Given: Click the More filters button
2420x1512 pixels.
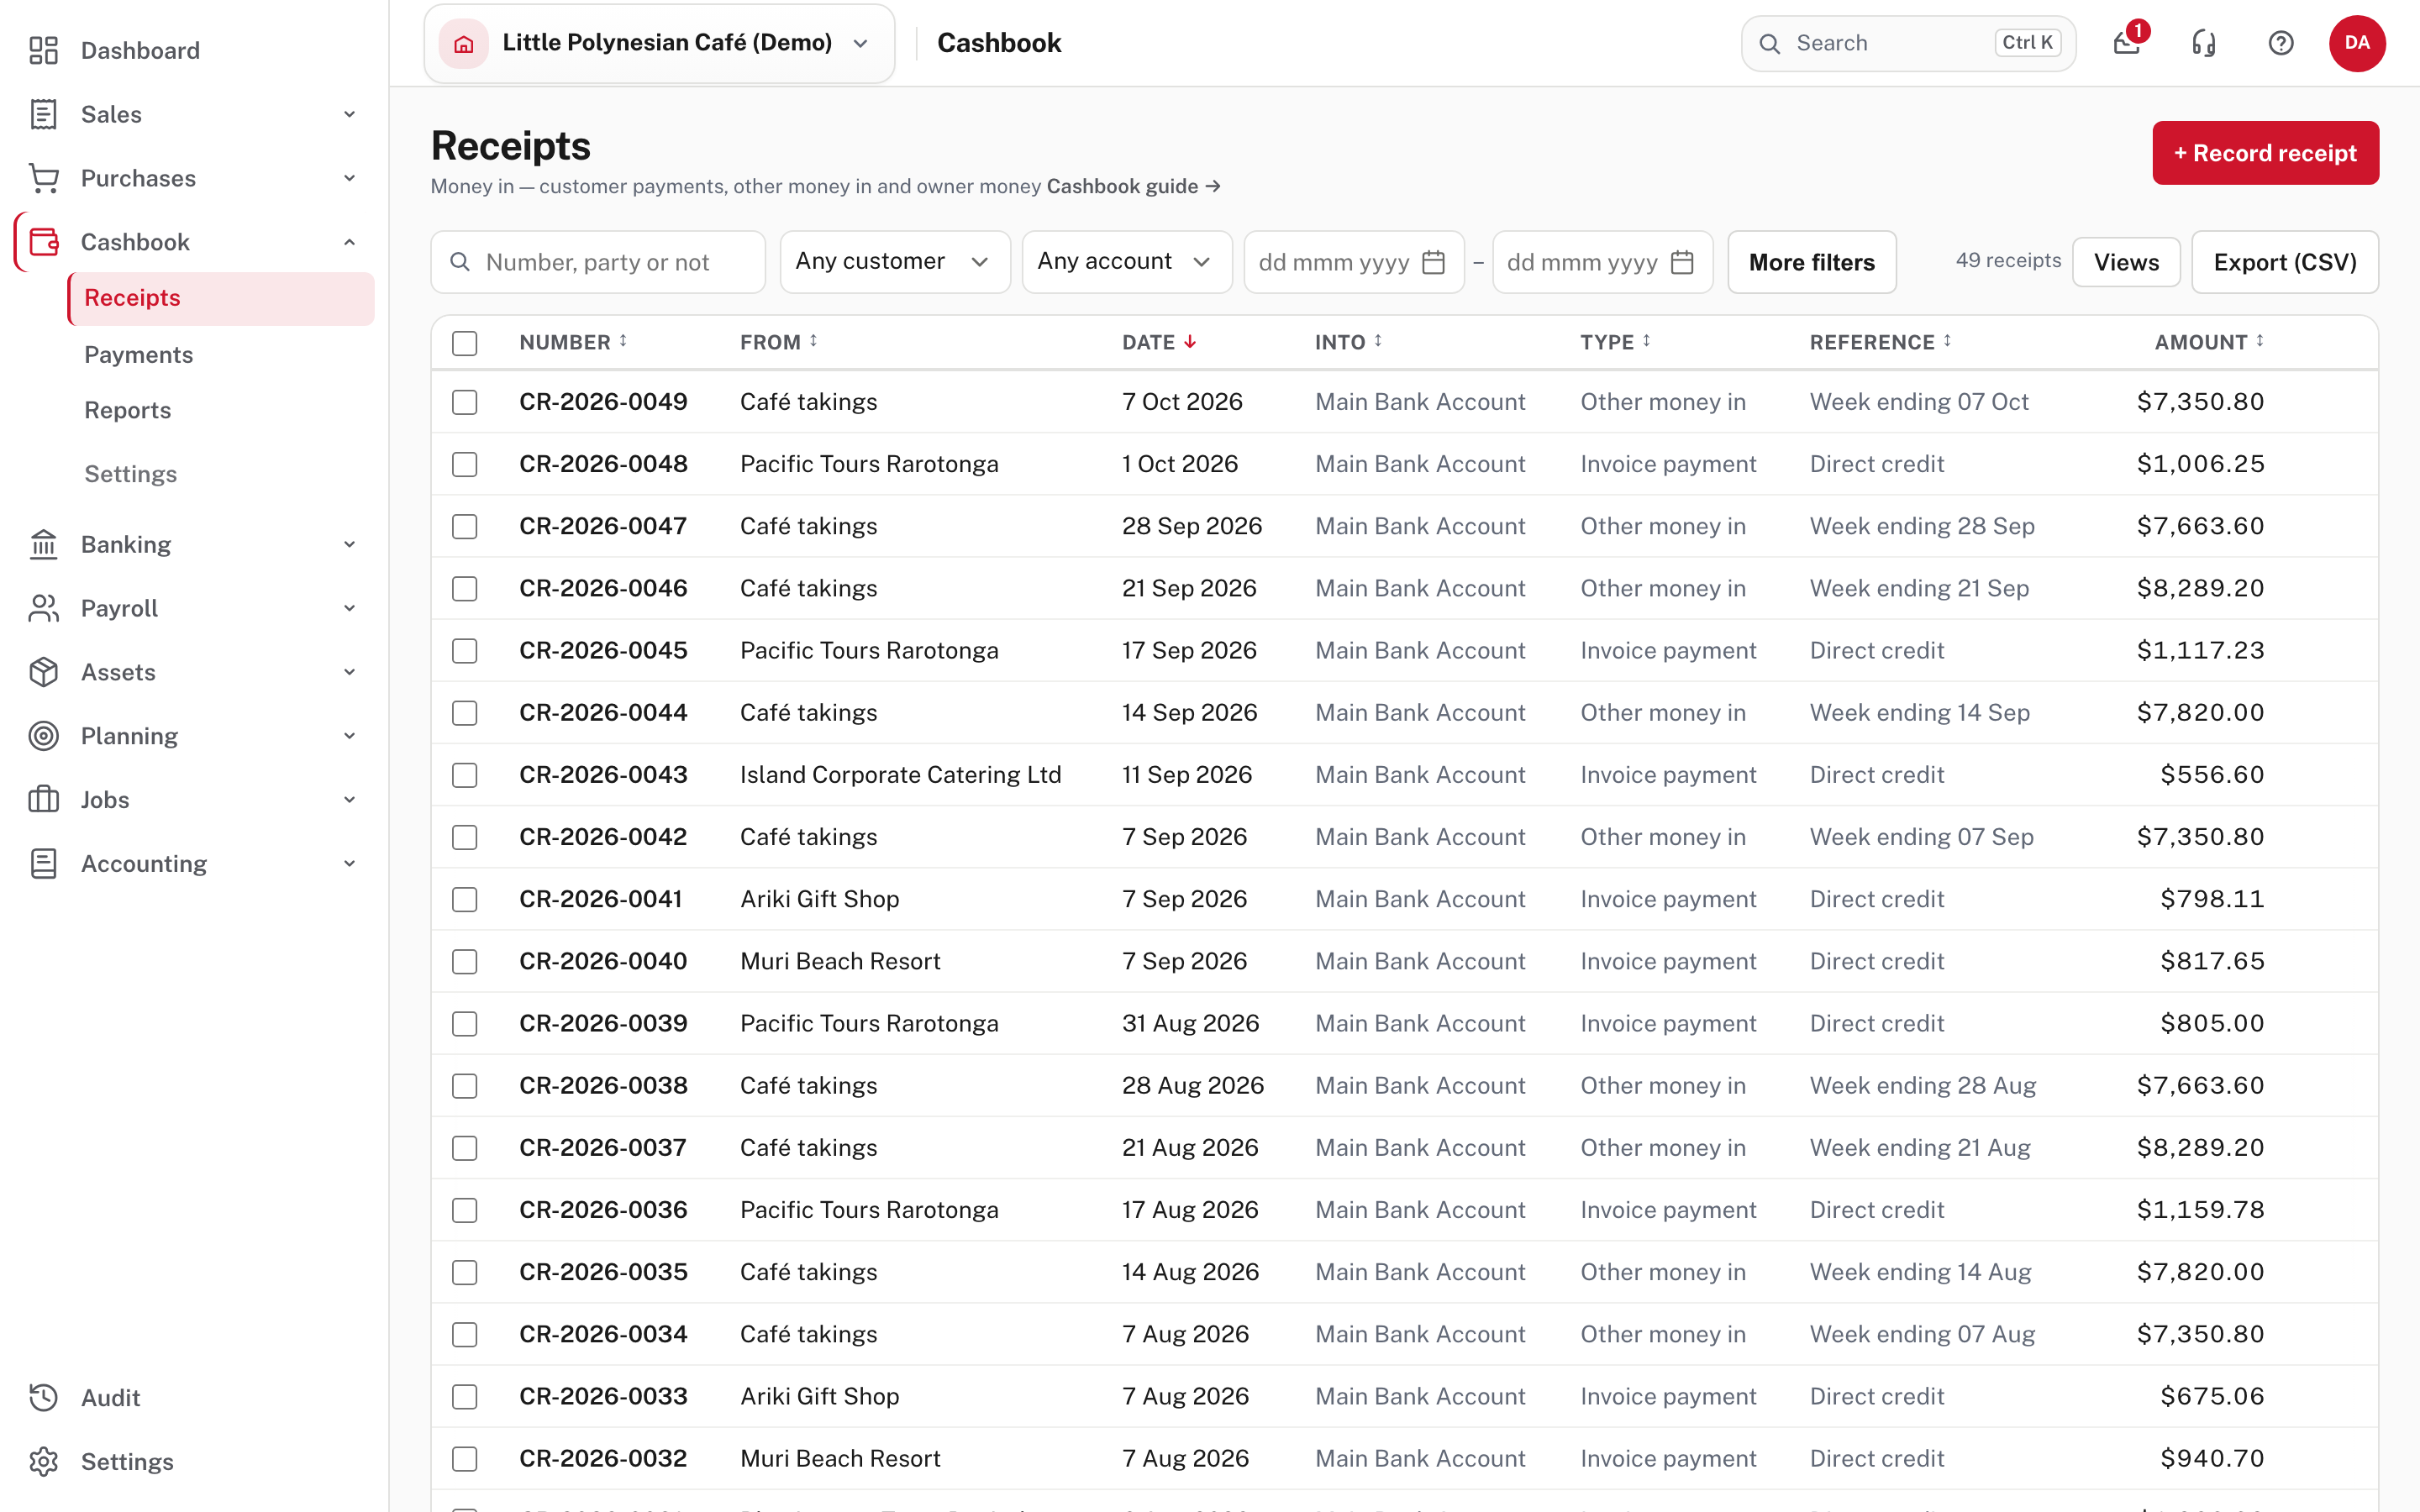Looking at the screenshot, I should pos(1811,262).
